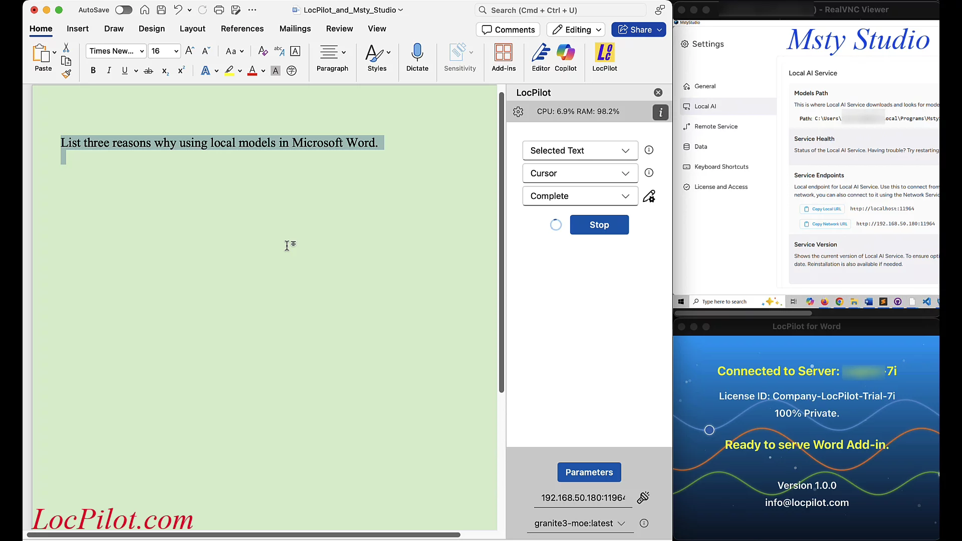Switch to the Draw tab
The width and height of the screenshot is (962, 541).
114,29
